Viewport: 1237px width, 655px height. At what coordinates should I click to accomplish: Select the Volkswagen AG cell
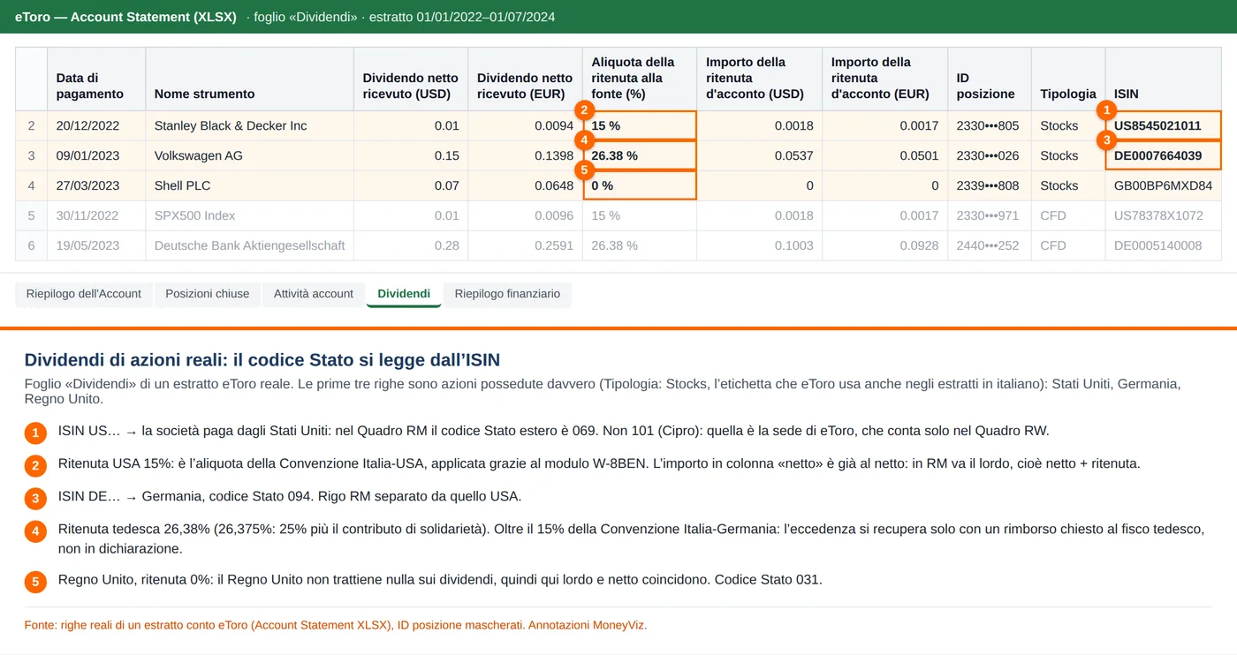249,156
